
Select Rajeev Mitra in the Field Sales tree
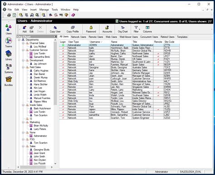[x=40, y=101]
